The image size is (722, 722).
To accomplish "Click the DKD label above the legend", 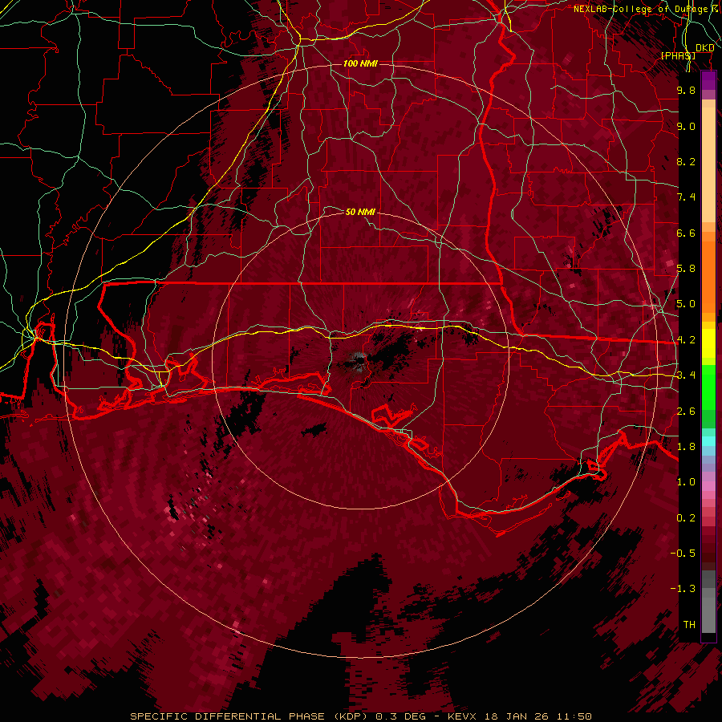I will point(704,48).
